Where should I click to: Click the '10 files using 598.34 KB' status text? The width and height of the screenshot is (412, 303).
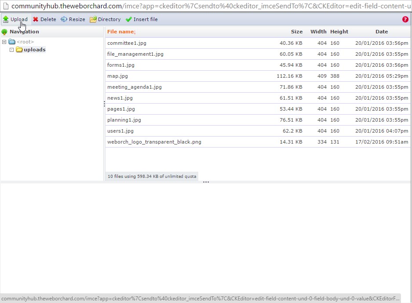152,177
